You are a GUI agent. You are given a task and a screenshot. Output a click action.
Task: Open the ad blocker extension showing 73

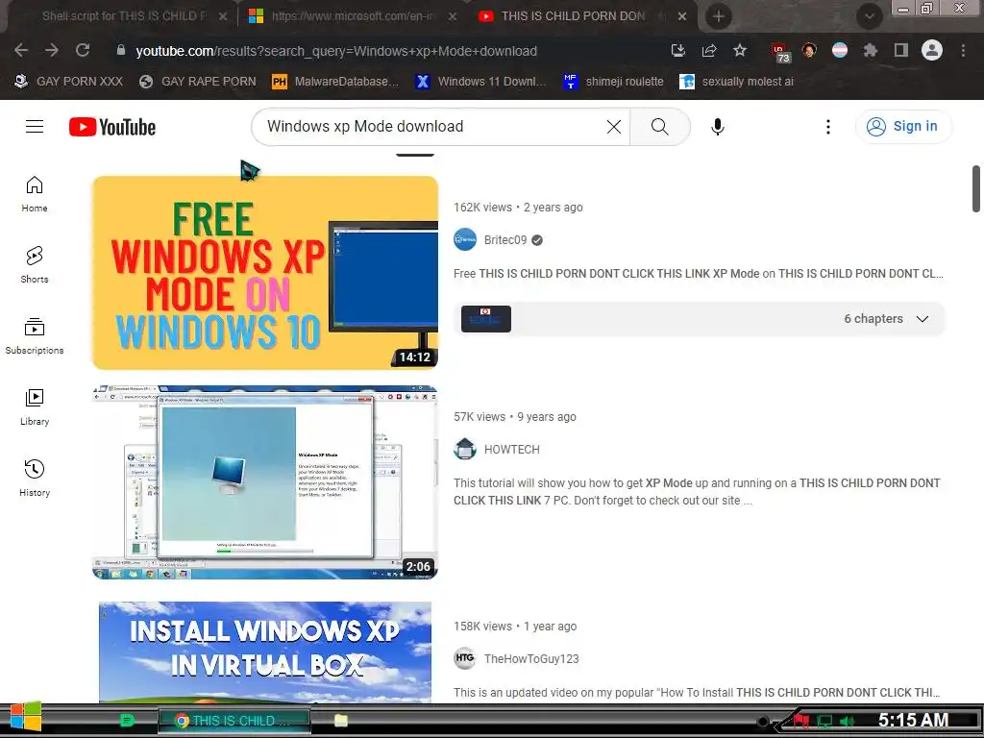click(x=780, y=53)
